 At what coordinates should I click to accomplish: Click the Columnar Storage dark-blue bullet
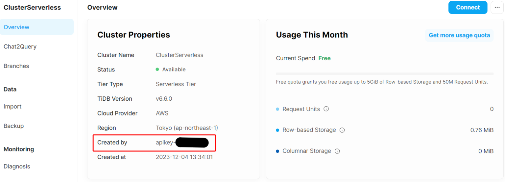point(278,151)
